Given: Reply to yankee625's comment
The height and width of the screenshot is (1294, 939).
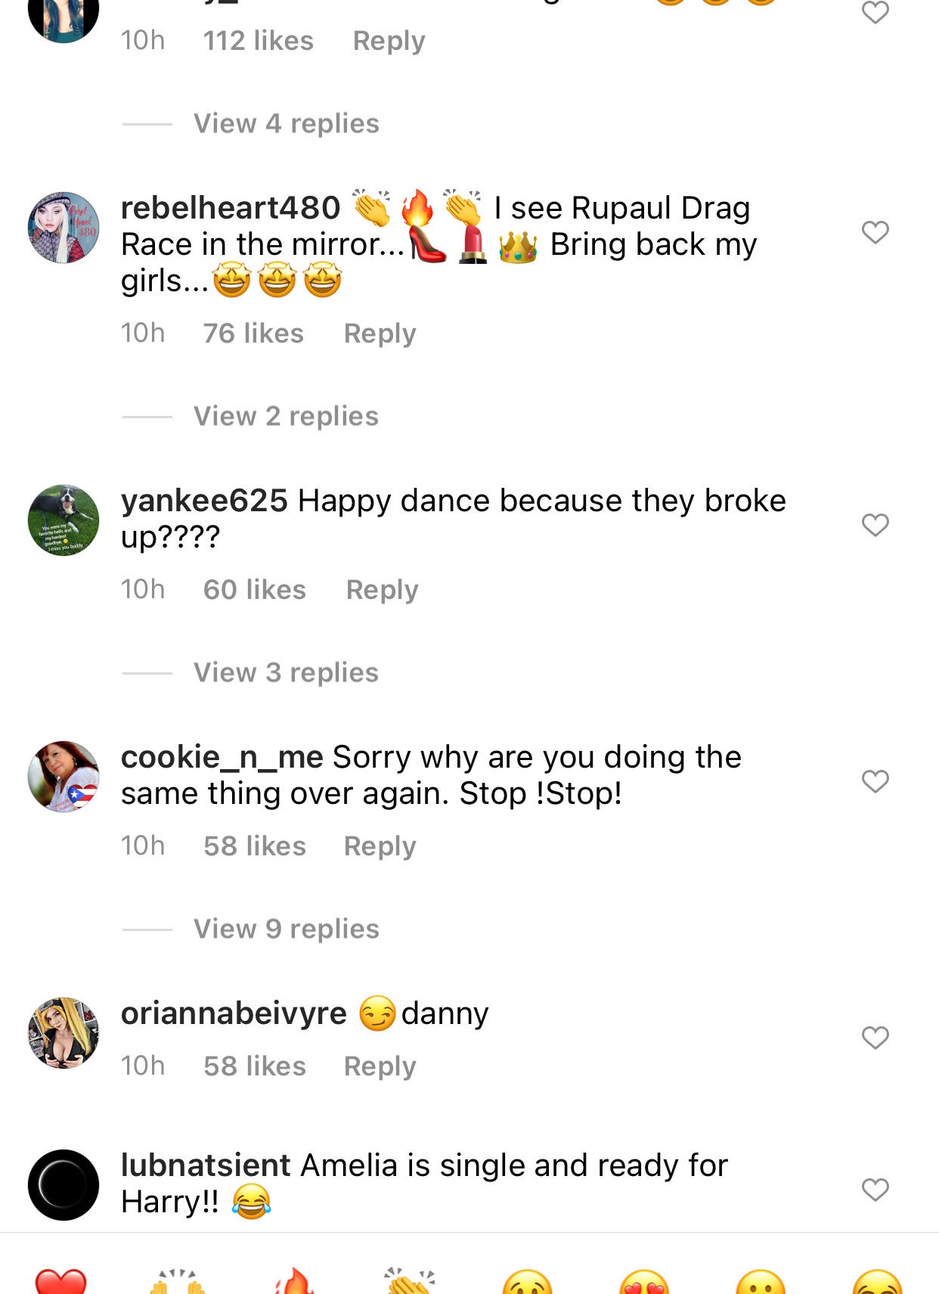Looking at the screenshot, I should [382, 590].
